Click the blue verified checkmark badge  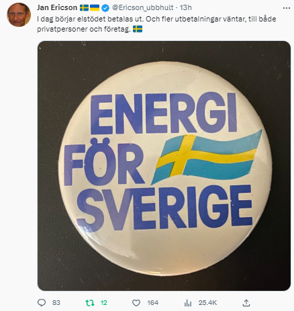(x=105, y=8)
